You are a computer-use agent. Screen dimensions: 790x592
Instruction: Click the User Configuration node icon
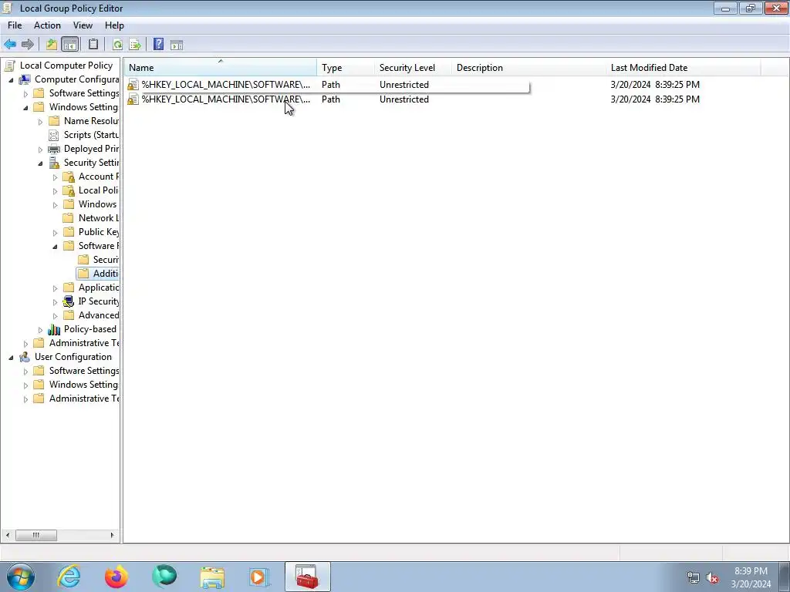[x=25, y=357]
